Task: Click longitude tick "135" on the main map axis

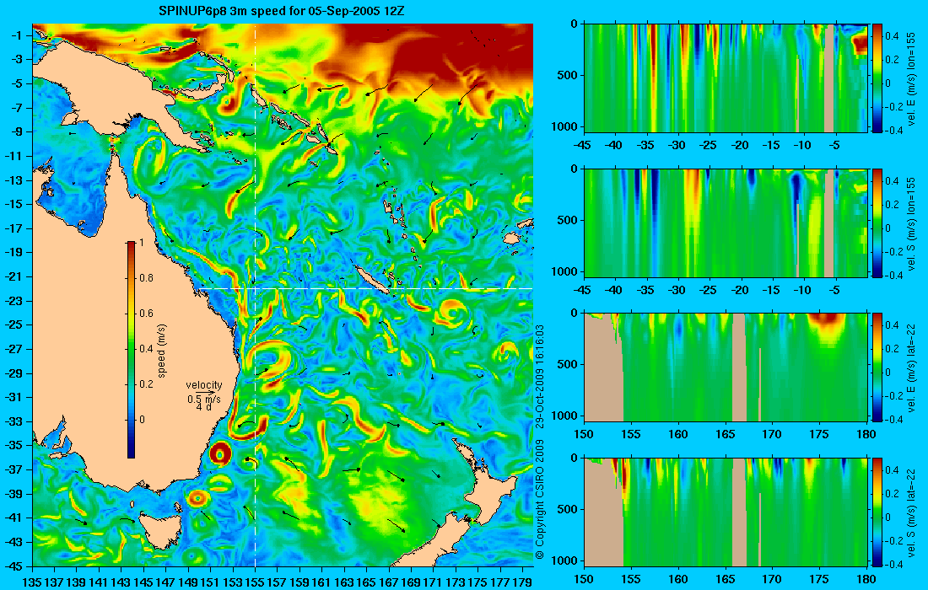Action: tap(32, 582)
